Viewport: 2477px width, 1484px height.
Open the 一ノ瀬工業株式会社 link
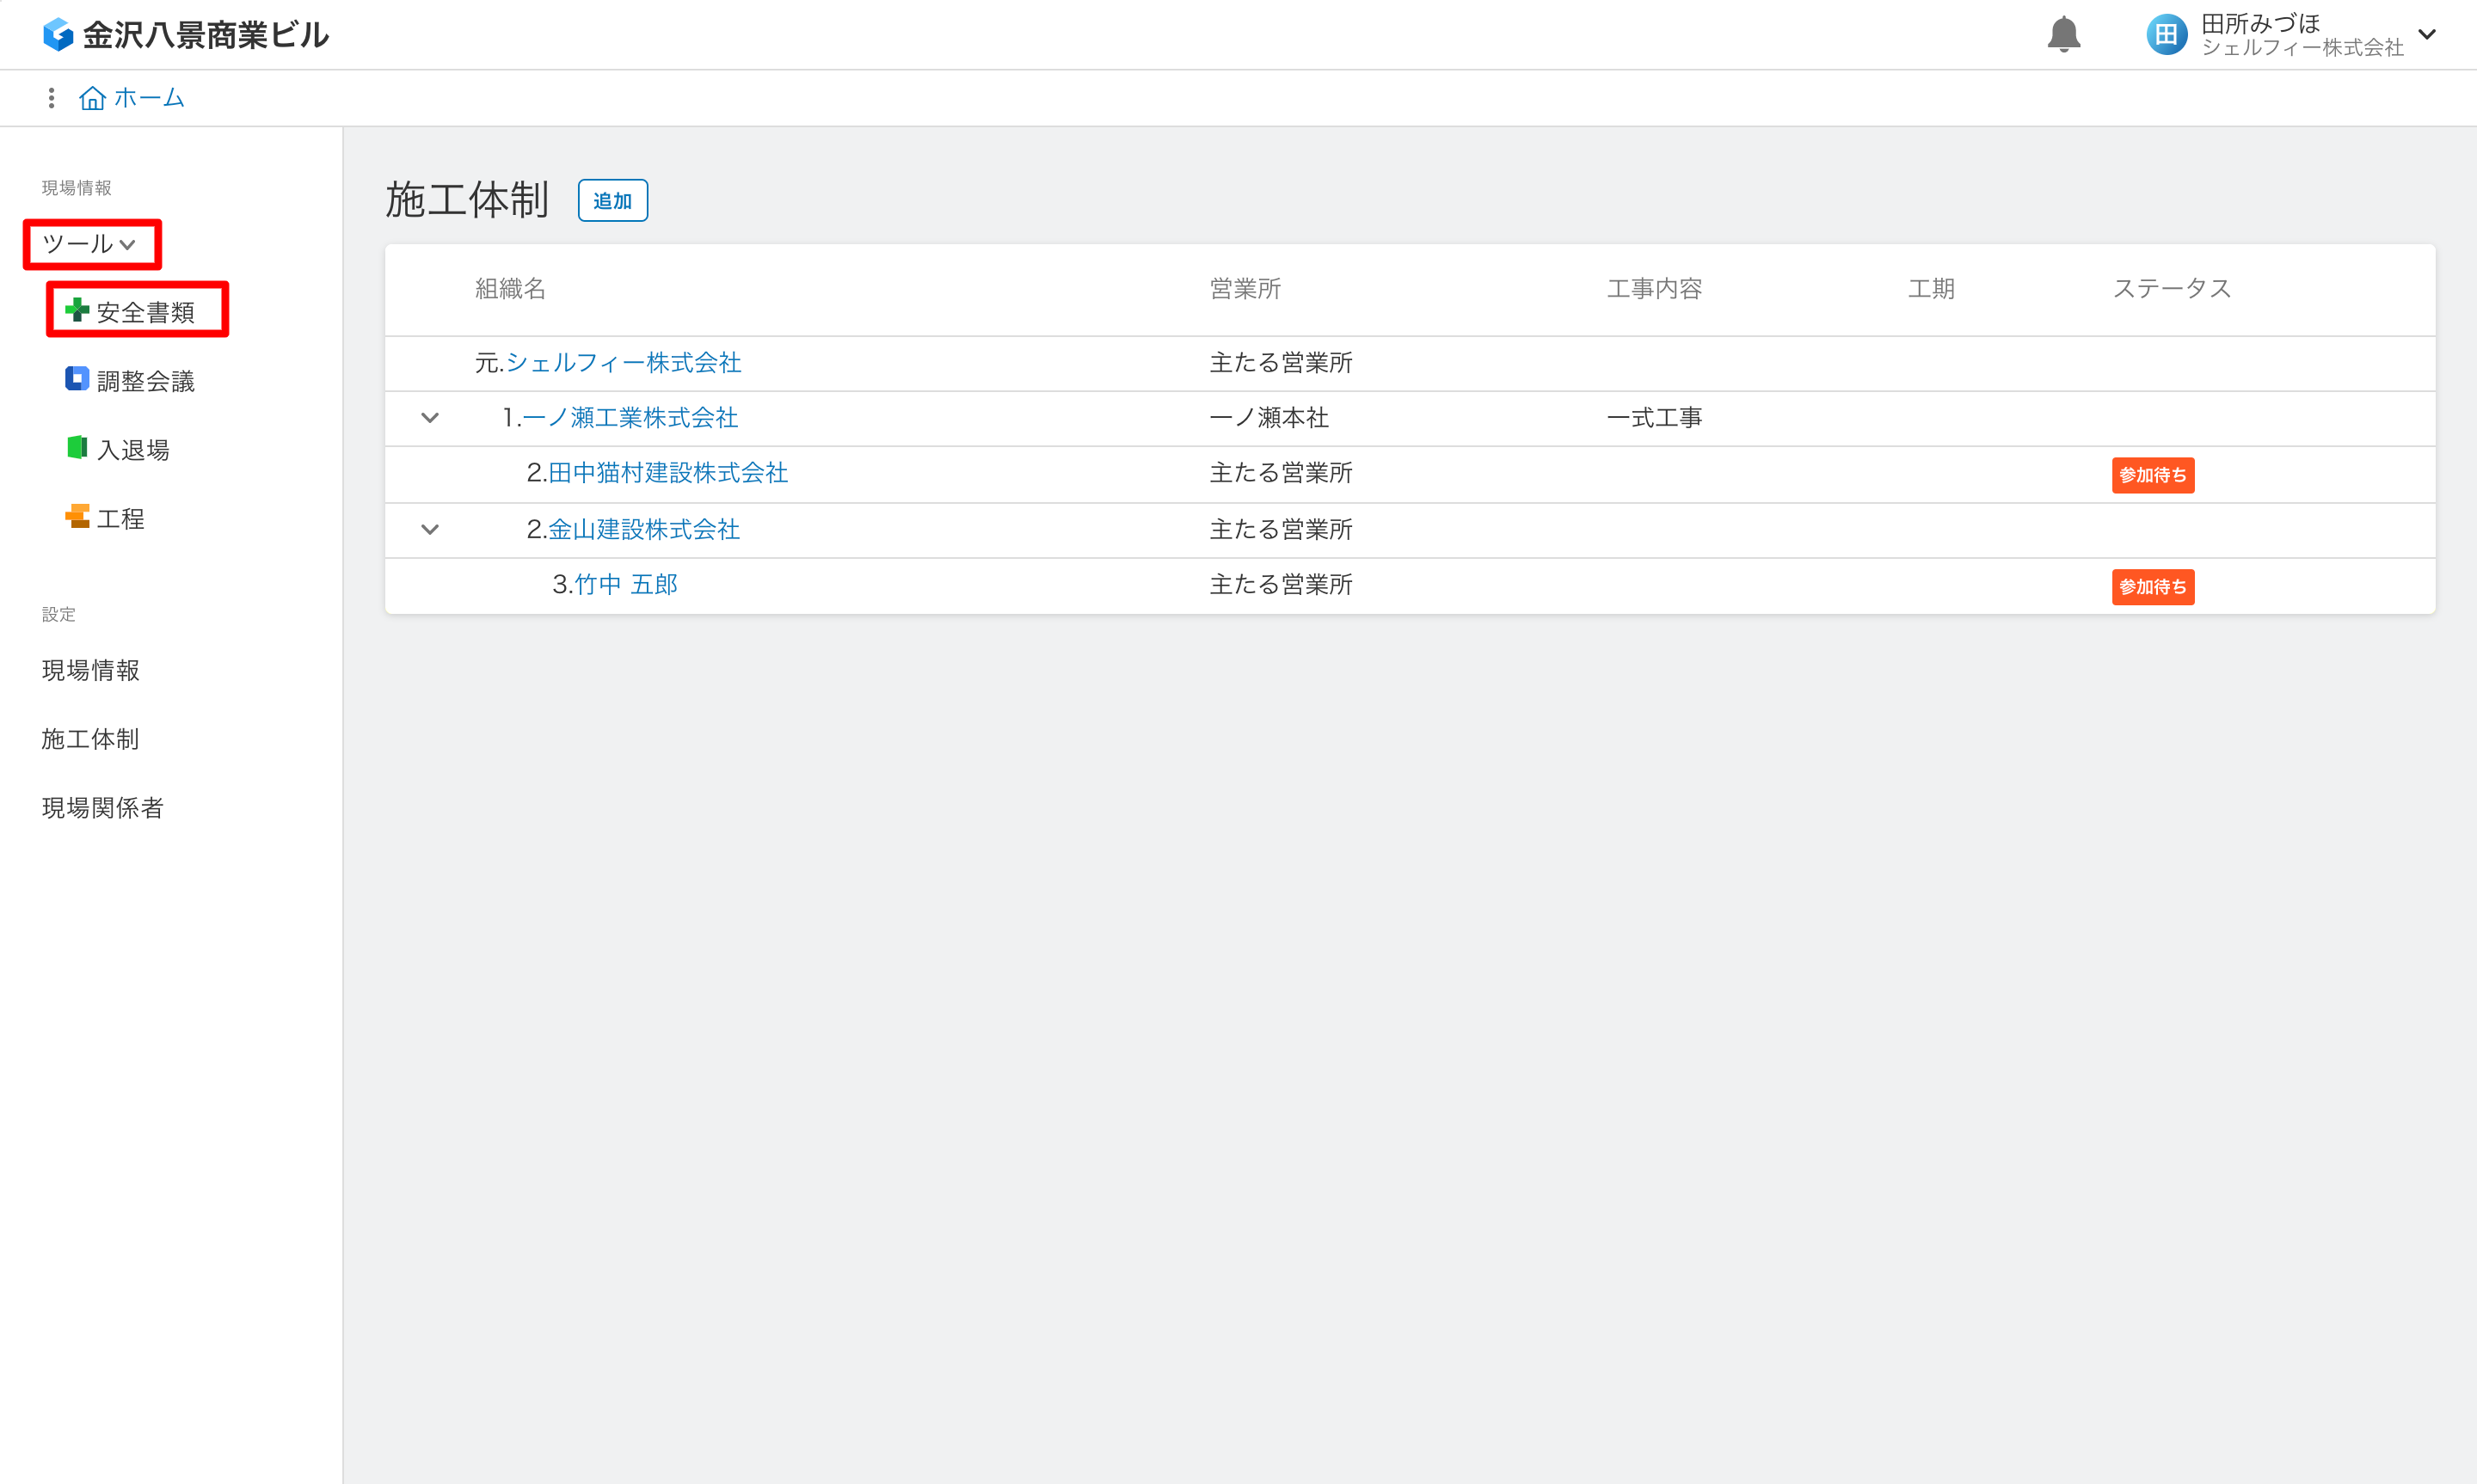pyautogui.click(x=630, y=418)
